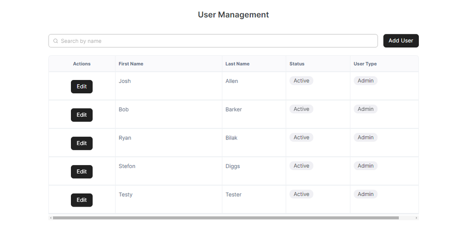Click Admin type badge for Bob
Image resolution: width=476 pixels, height=238 pixels.
tap(366, 109)
